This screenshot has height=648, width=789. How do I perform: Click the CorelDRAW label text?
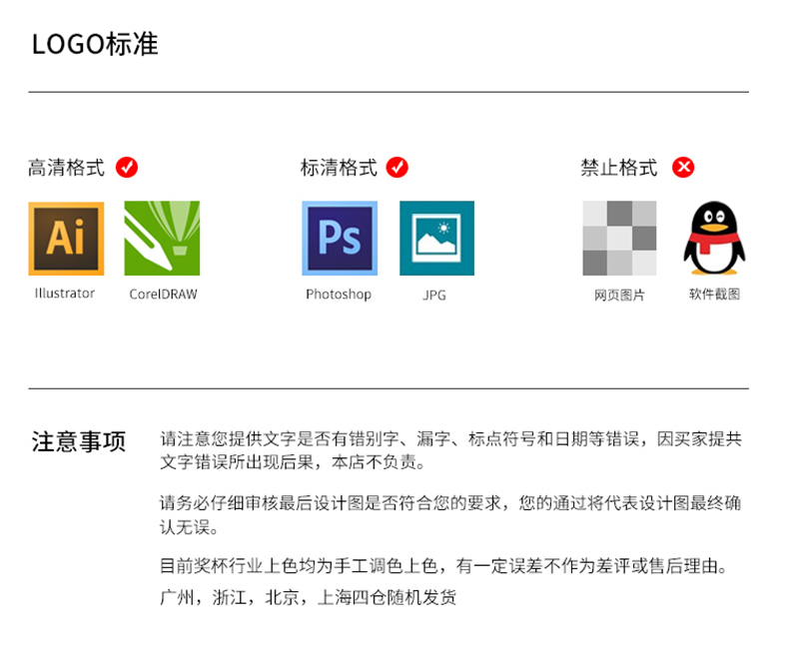[163, 295]
